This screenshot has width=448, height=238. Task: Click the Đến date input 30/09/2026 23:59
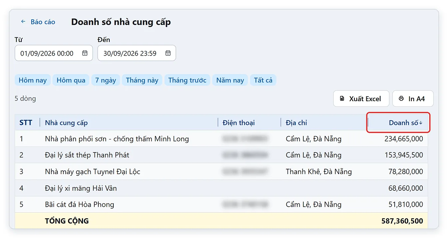137,53
